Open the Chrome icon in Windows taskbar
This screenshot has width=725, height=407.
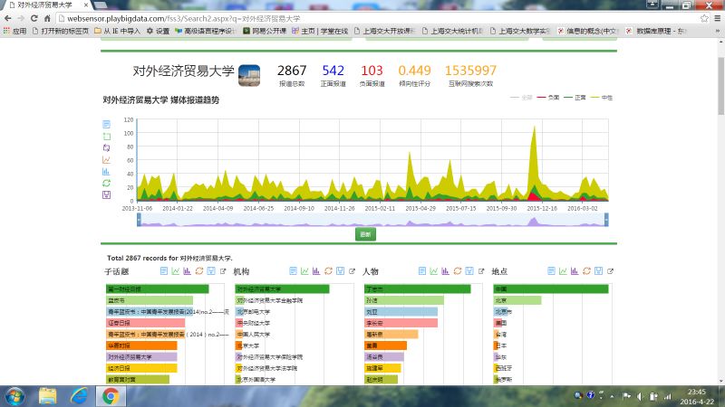111,396
